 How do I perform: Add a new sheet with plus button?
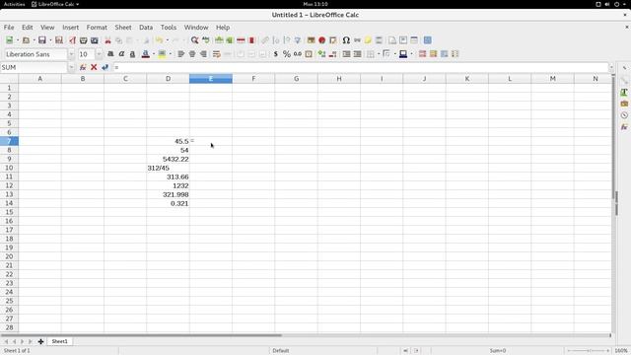pos(40,341)
